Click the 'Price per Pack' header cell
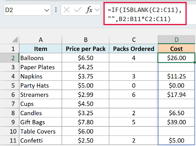 86,49
